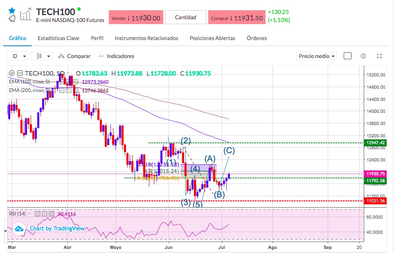This screenshot has width=394, height=253.
Task: Select the (B) wave label
Action: pos(219,195)
